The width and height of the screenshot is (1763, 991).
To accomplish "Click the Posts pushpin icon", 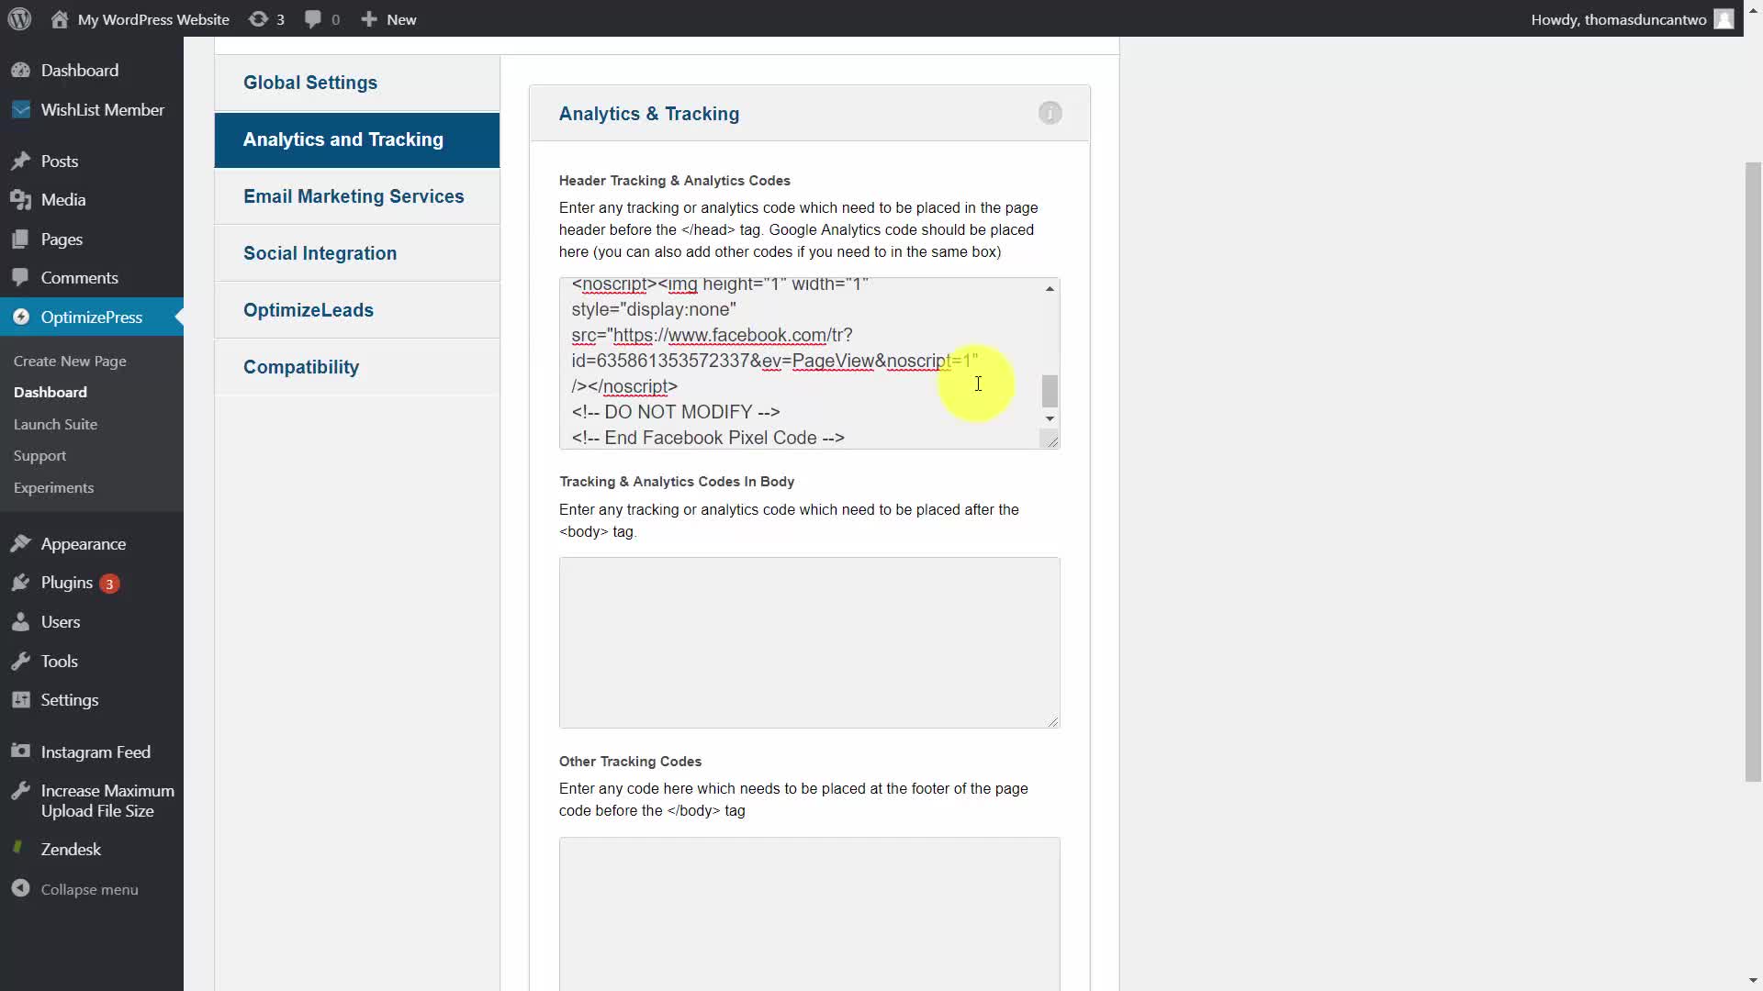I will pyautogui.click(x=20, y=161).
